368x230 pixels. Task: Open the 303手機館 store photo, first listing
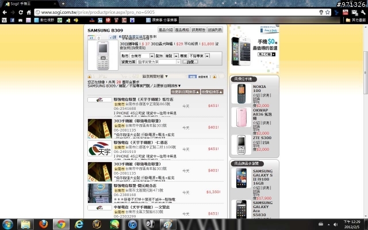pos(99,128)
